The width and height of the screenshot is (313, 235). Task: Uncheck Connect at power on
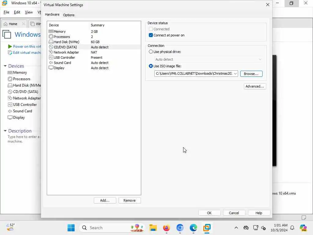(x=151, y=35)
